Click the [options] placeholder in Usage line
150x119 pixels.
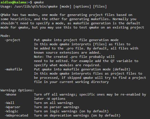[82, 6]
